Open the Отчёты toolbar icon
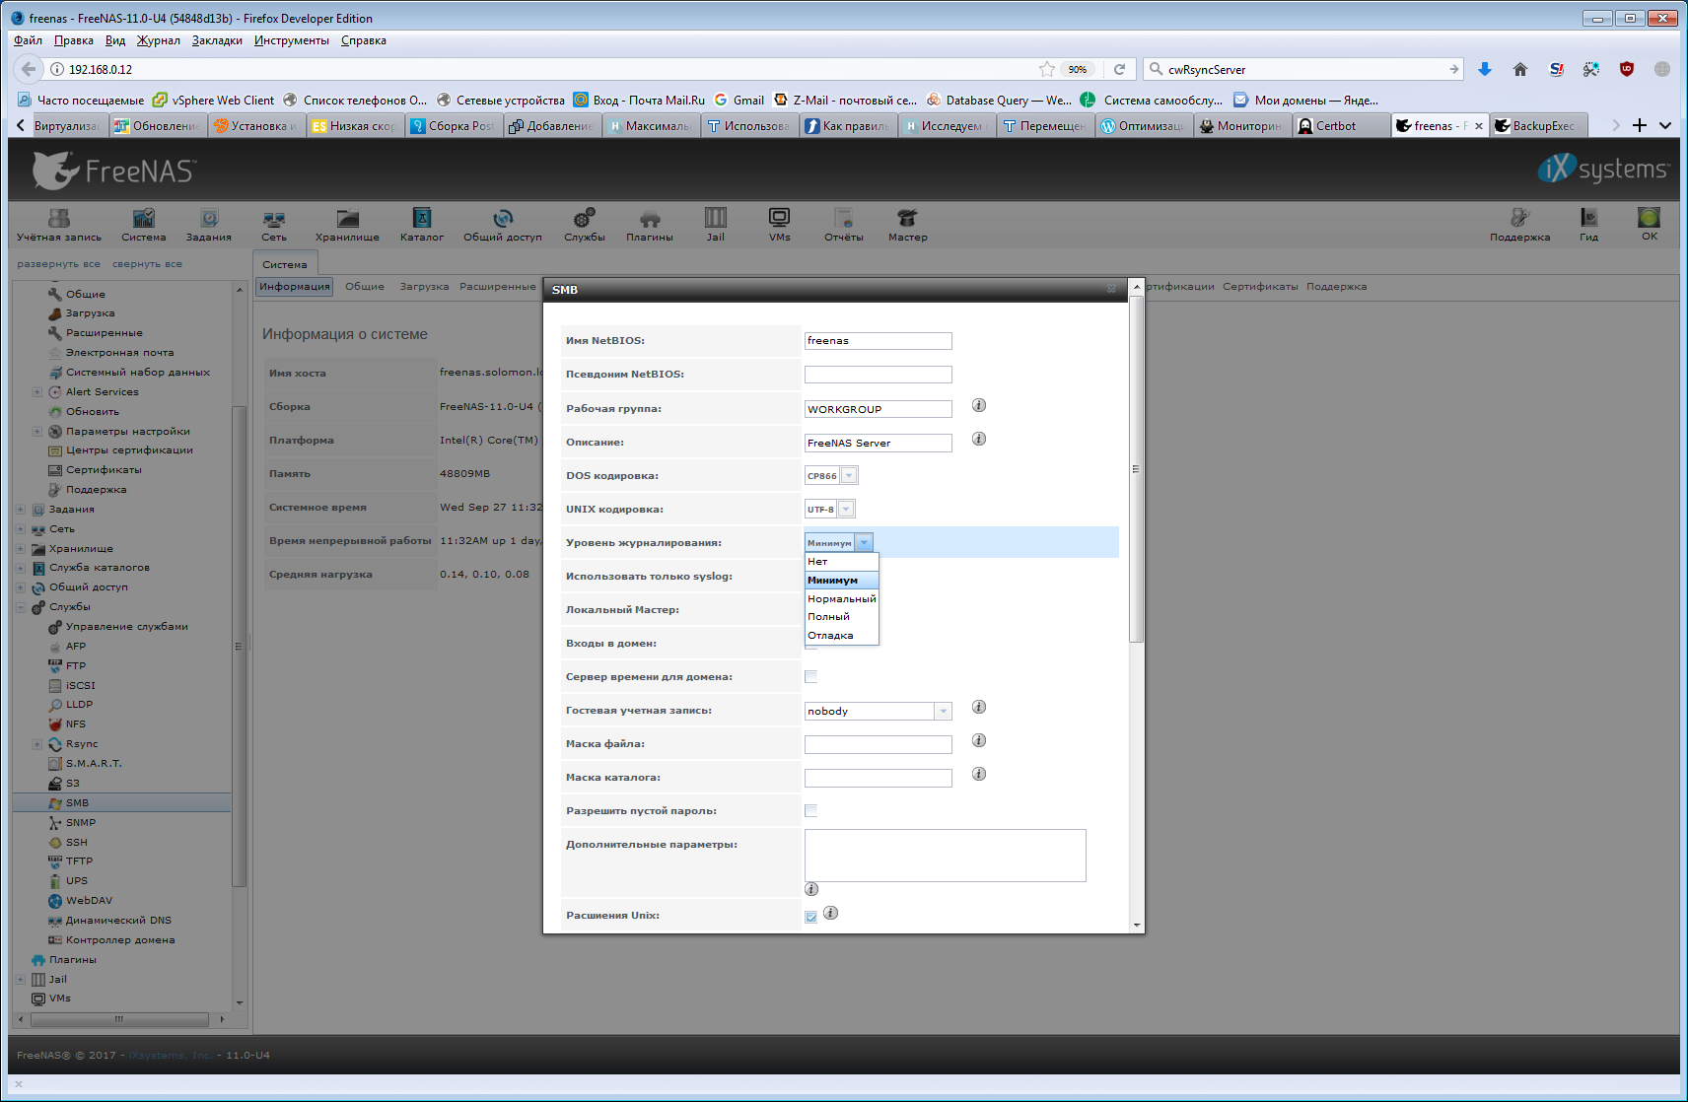The height and width of the screenshot is (1102, 1688). point(844,225)
